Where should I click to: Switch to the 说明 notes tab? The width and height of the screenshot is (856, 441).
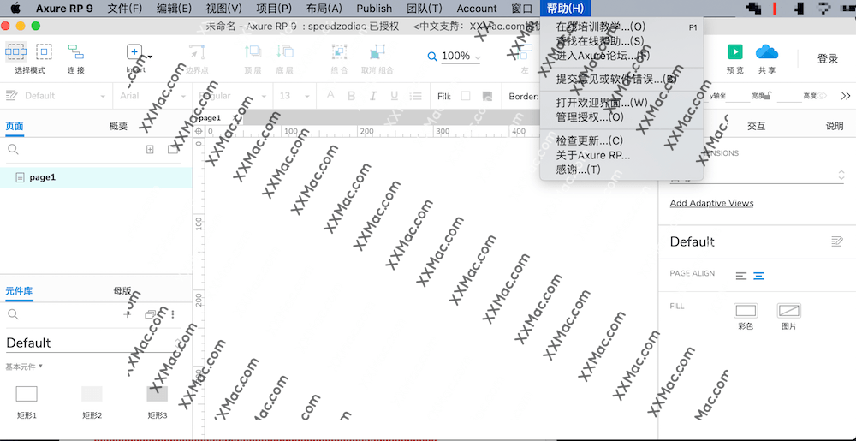834,126
